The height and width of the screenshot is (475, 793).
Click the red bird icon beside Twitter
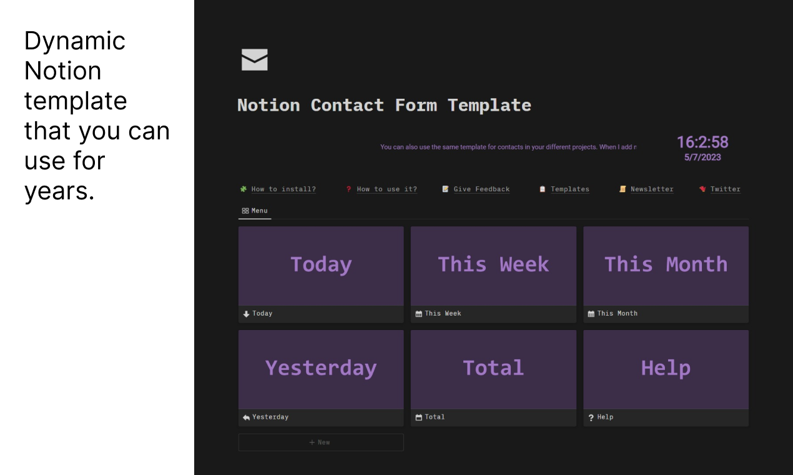click(702, 189)
